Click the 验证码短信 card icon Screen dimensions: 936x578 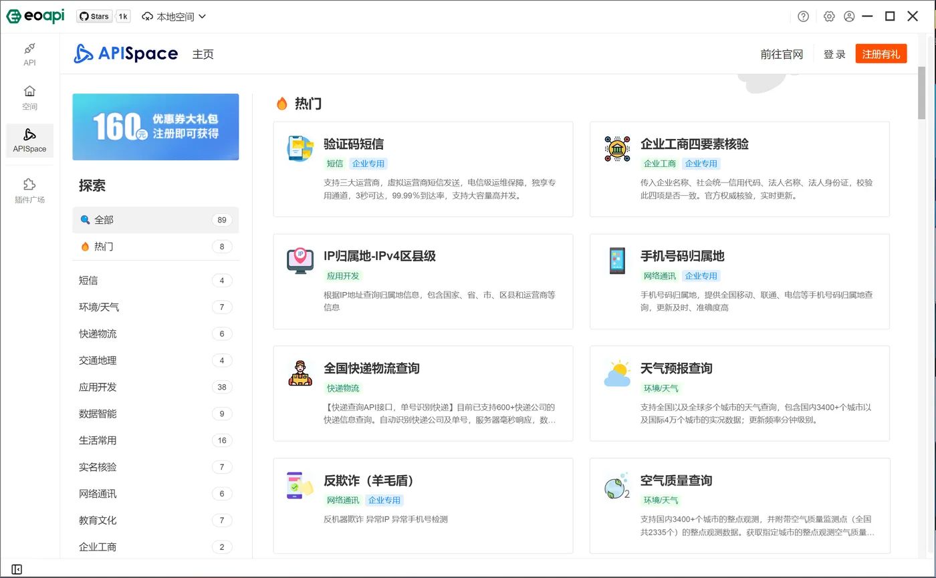[300, 148]
